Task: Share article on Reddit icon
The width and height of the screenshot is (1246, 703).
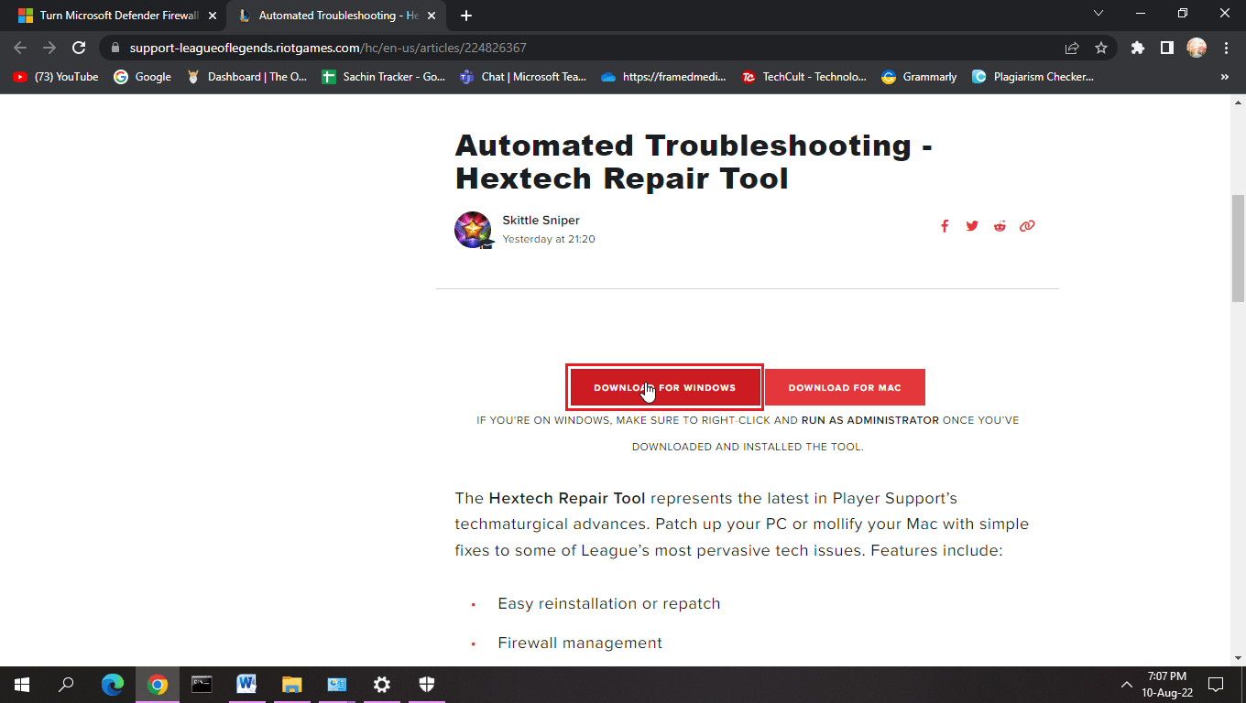Action: click(x=1000, y=226)
